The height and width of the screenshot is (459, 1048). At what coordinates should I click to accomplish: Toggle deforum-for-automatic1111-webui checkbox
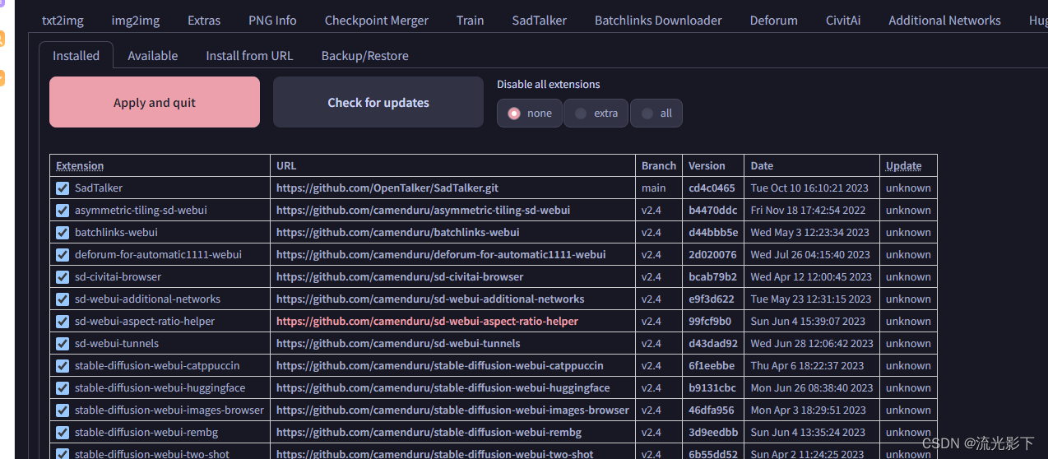[x=63, y=255]
